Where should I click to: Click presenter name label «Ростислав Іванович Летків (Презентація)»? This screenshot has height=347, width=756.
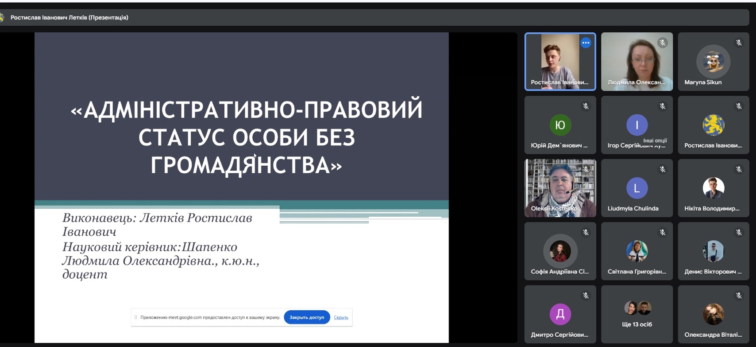[x=69, y=18]
